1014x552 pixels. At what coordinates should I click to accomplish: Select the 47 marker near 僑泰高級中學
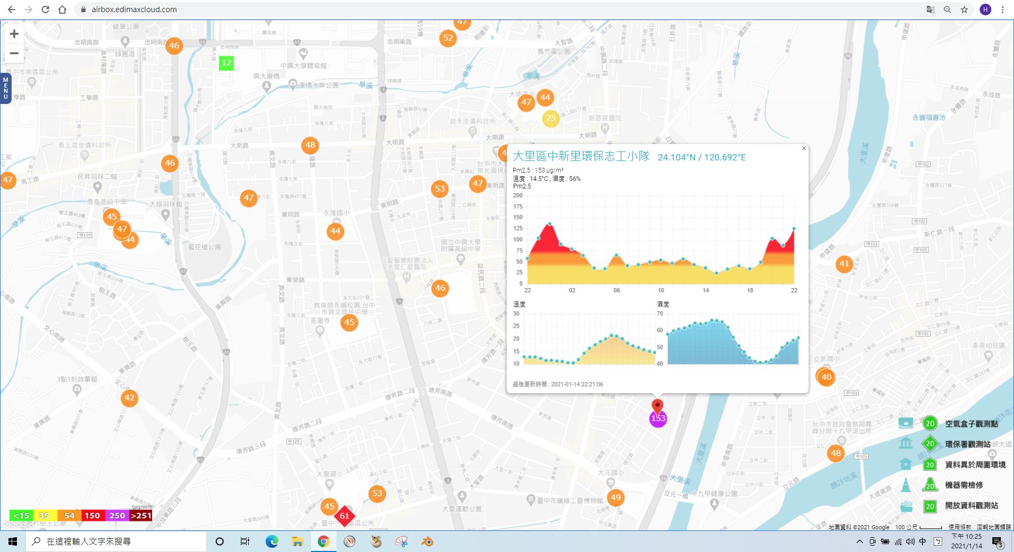122,229
